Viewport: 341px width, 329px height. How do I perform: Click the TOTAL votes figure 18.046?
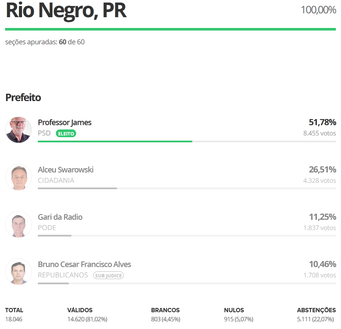tap(14, 319)
